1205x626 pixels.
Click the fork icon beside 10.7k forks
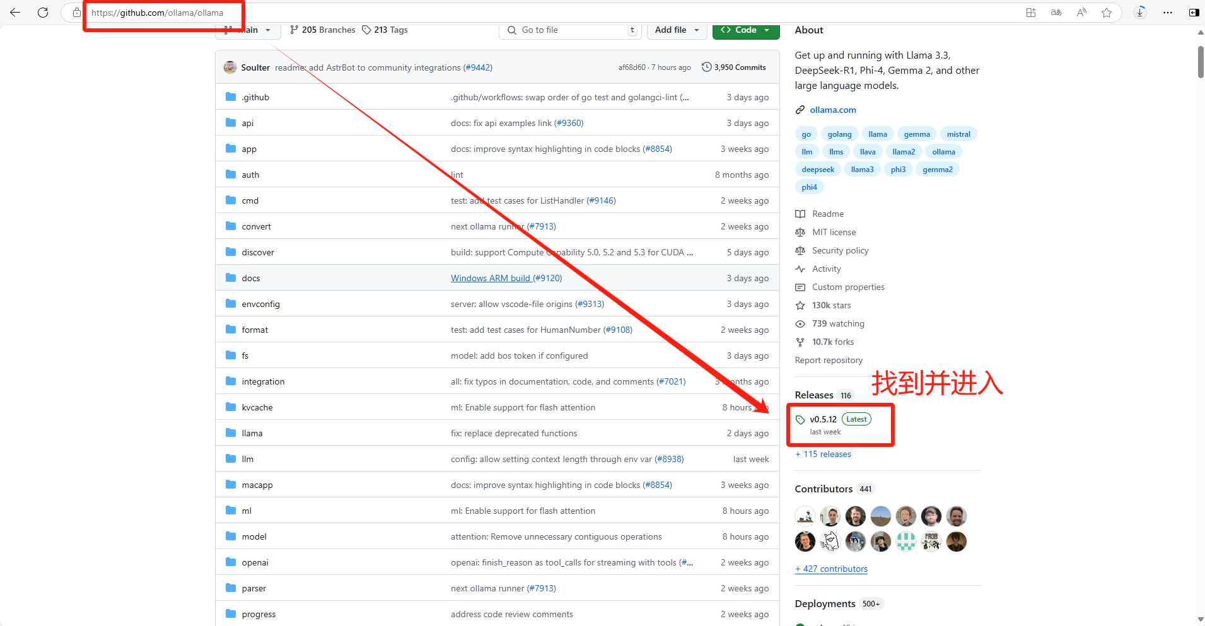point(800,342)
